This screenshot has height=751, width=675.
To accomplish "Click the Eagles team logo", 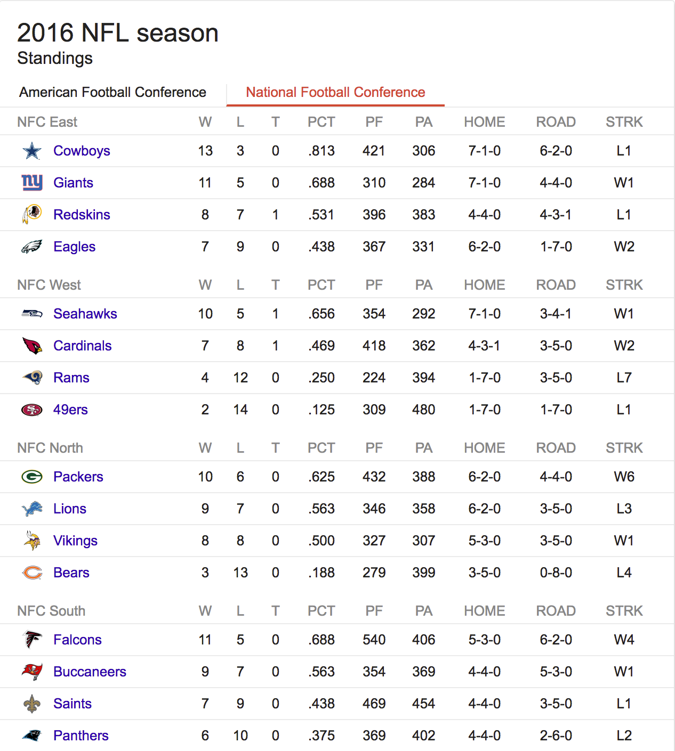I will click(x=32, y=247).
